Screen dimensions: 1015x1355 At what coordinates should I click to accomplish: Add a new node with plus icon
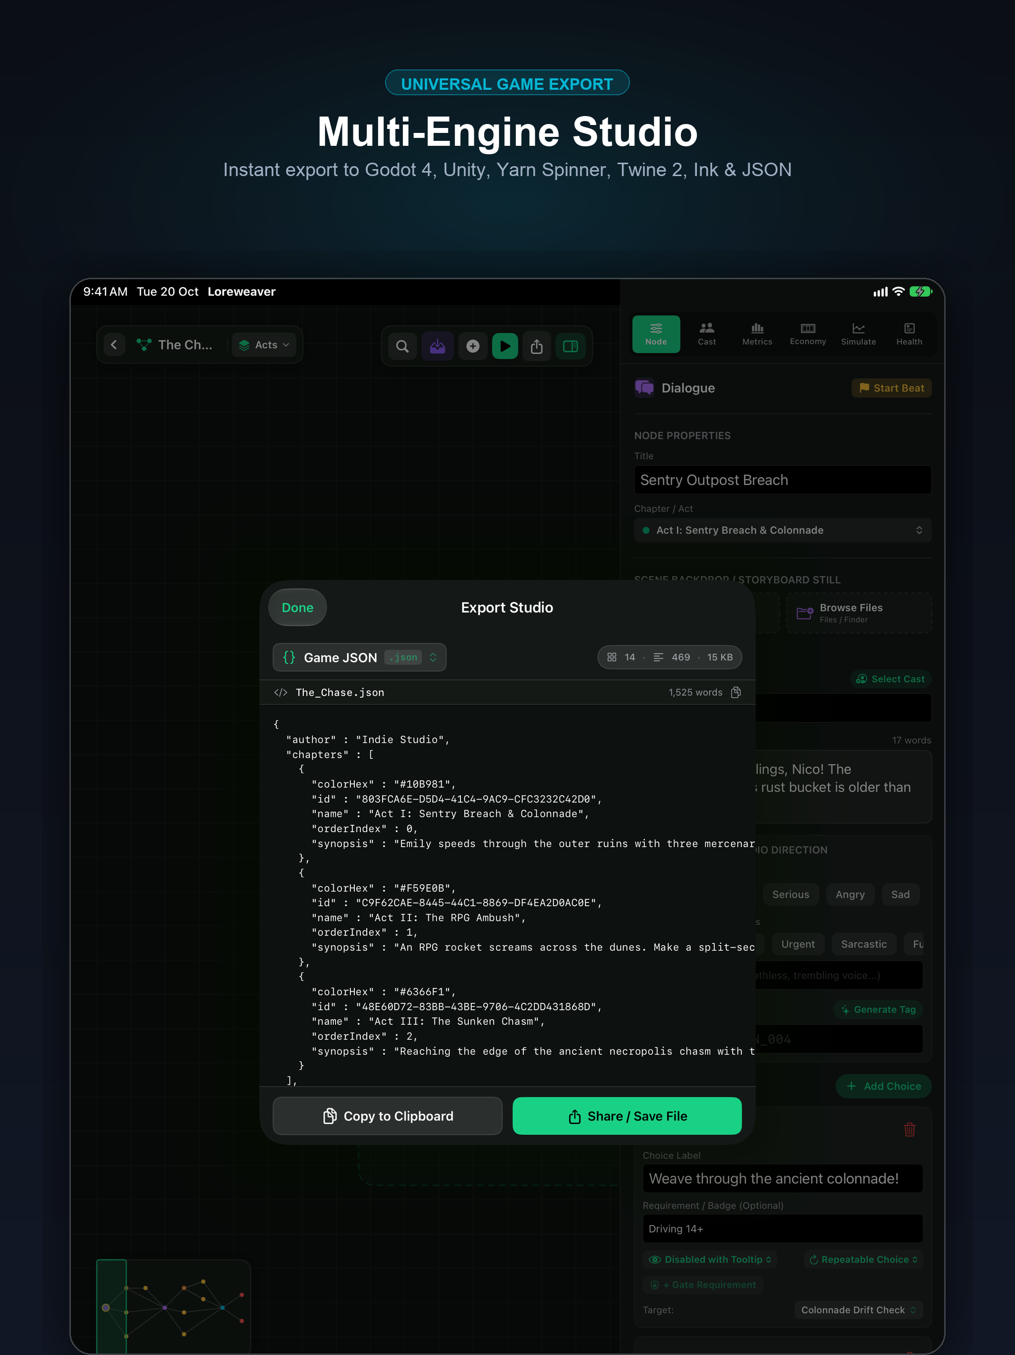point(473,346)
